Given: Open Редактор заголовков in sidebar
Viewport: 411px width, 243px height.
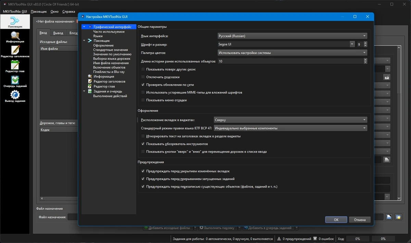Looking at the screenshot, I should pyautogui.click(x=15, y=51).
